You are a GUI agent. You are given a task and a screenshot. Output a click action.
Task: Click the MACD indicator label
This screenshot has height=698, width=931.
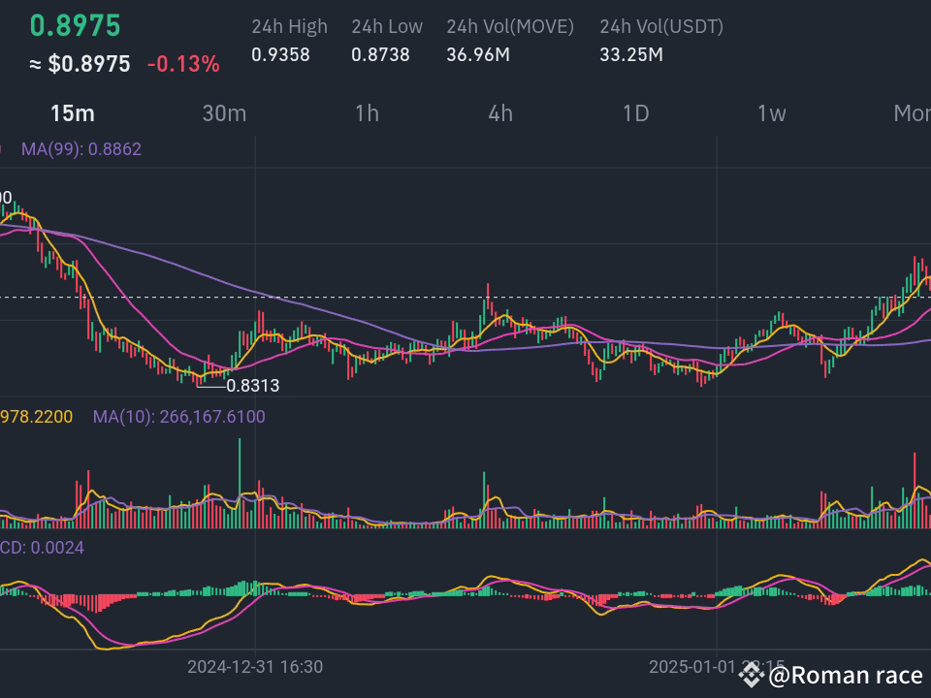tap(41, 548)
